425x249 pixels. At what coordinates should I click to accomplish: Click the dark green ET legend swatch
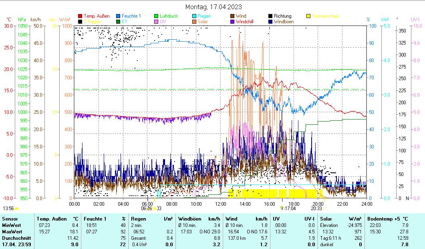118,22
